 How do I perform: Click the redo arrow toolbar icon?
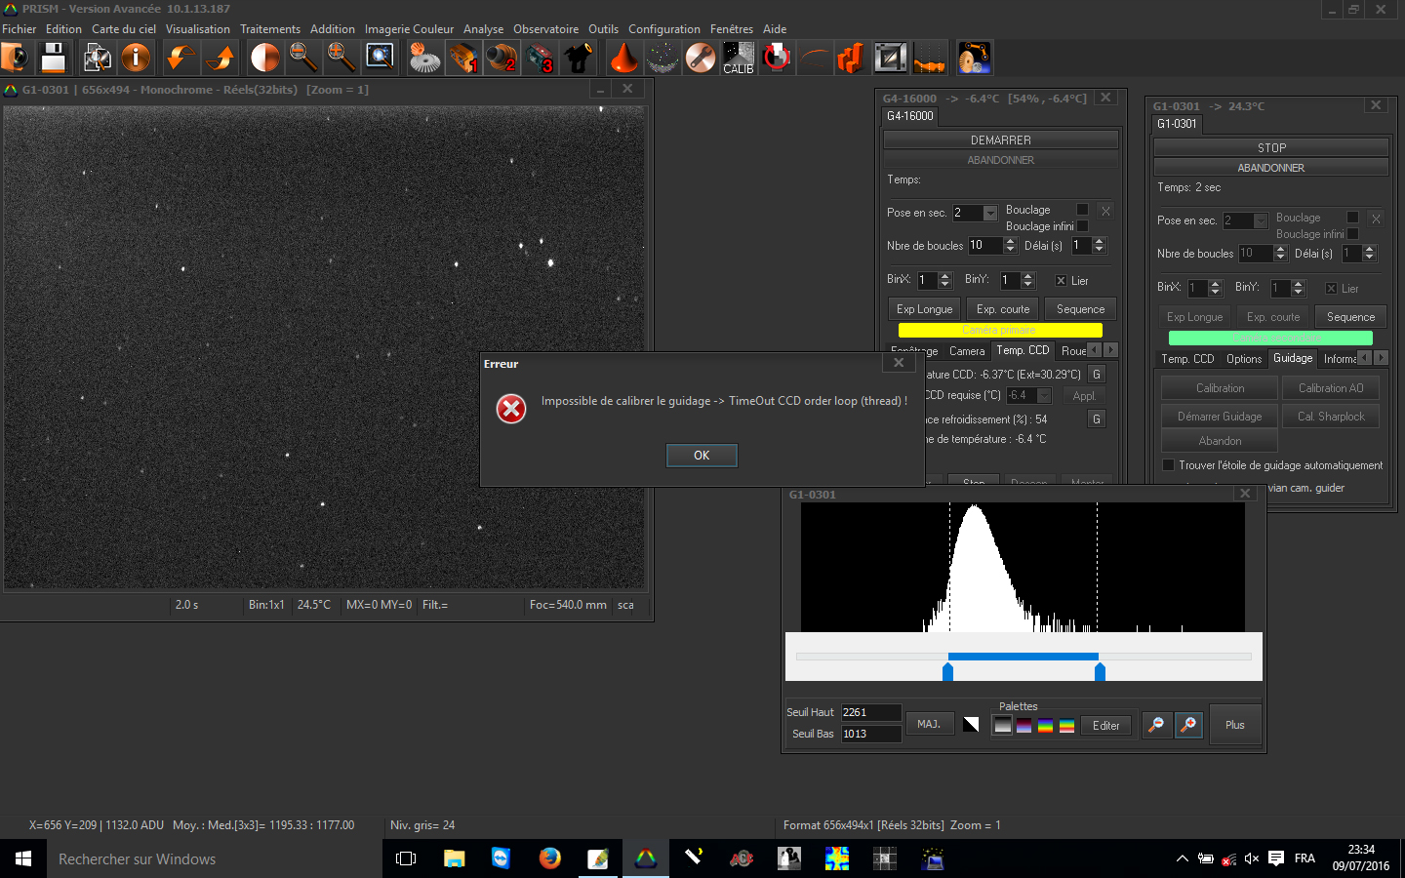click(221, 58)
